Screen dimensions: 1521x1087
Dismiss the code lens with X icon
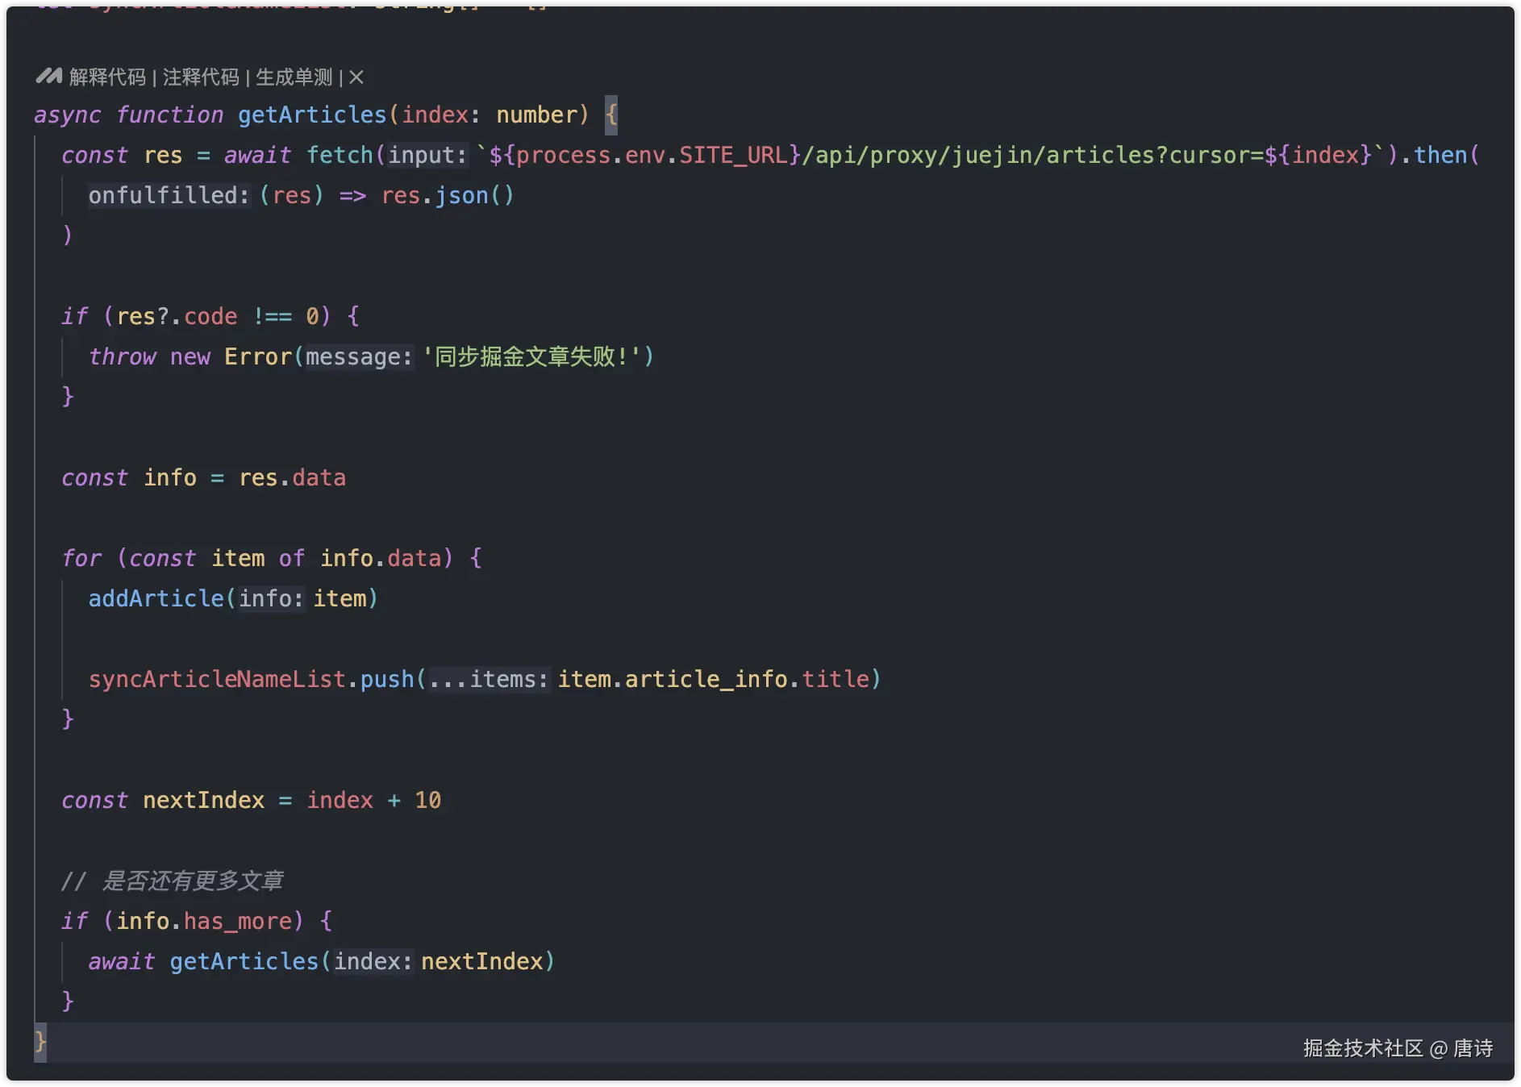[x=356, y=77]
